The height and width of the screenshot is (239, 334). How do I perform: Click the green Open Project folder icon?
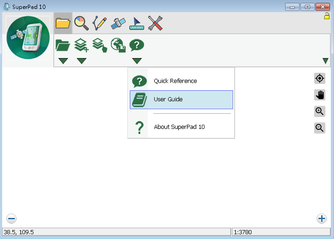coord(63,45)
